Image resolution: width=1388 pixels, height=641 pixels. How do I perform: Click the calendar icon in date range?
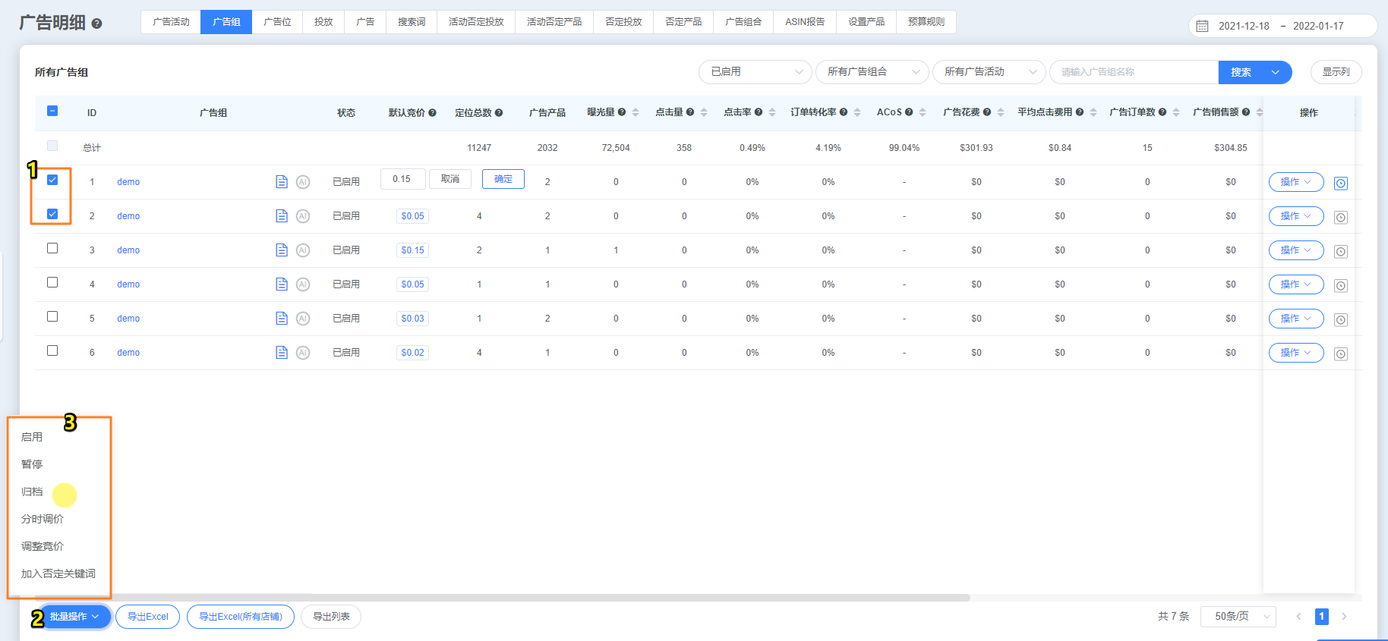coord(1202,26)
